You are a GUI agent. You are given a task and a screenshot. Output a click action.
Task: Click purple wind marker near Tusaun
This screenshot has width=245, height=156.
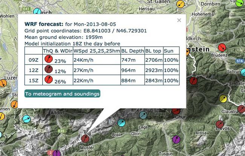click(x=176, y=139)
